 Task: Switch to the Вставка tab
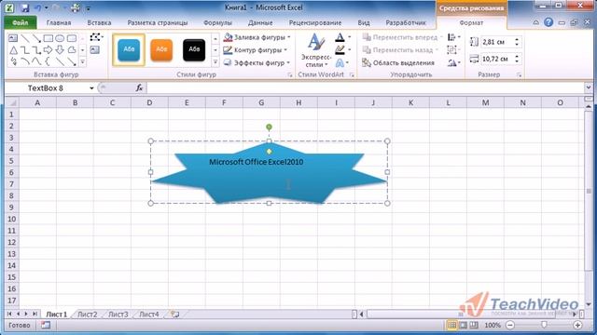(x=99, y=22)
